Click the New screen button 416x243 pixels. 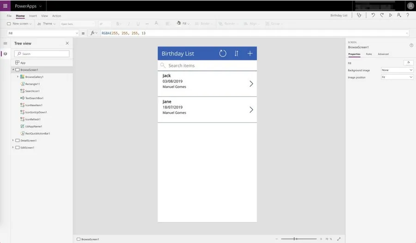click(x=19, y=24)
